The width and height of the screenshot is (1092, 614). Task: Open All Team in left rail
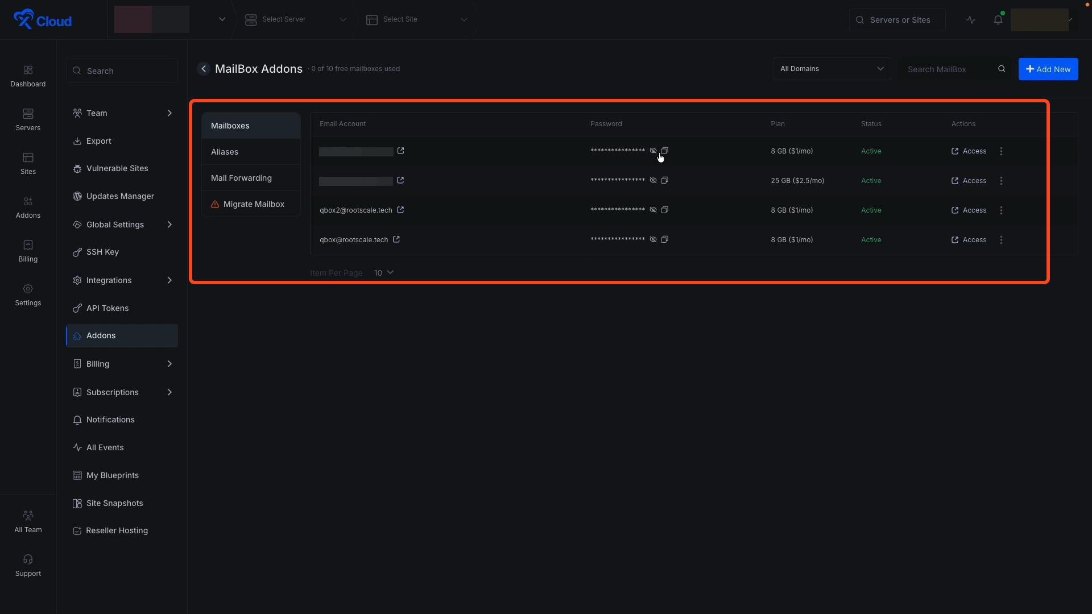click(28, 522)
